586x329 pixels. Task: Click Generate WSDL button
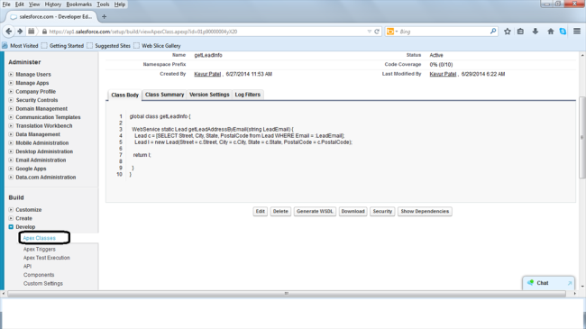315,211
